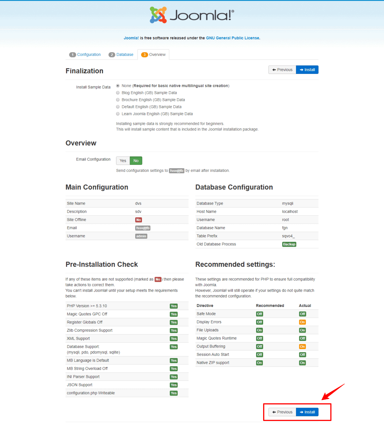Click the Email row fssv@fb badge
The image size is (384, 428).
coord(143,228)
